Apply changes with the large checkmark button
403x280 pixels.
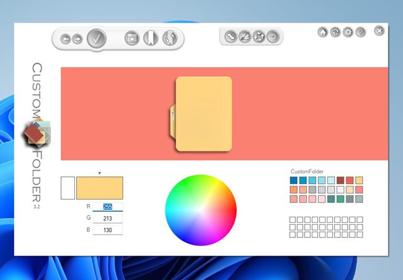pos(96,38)
